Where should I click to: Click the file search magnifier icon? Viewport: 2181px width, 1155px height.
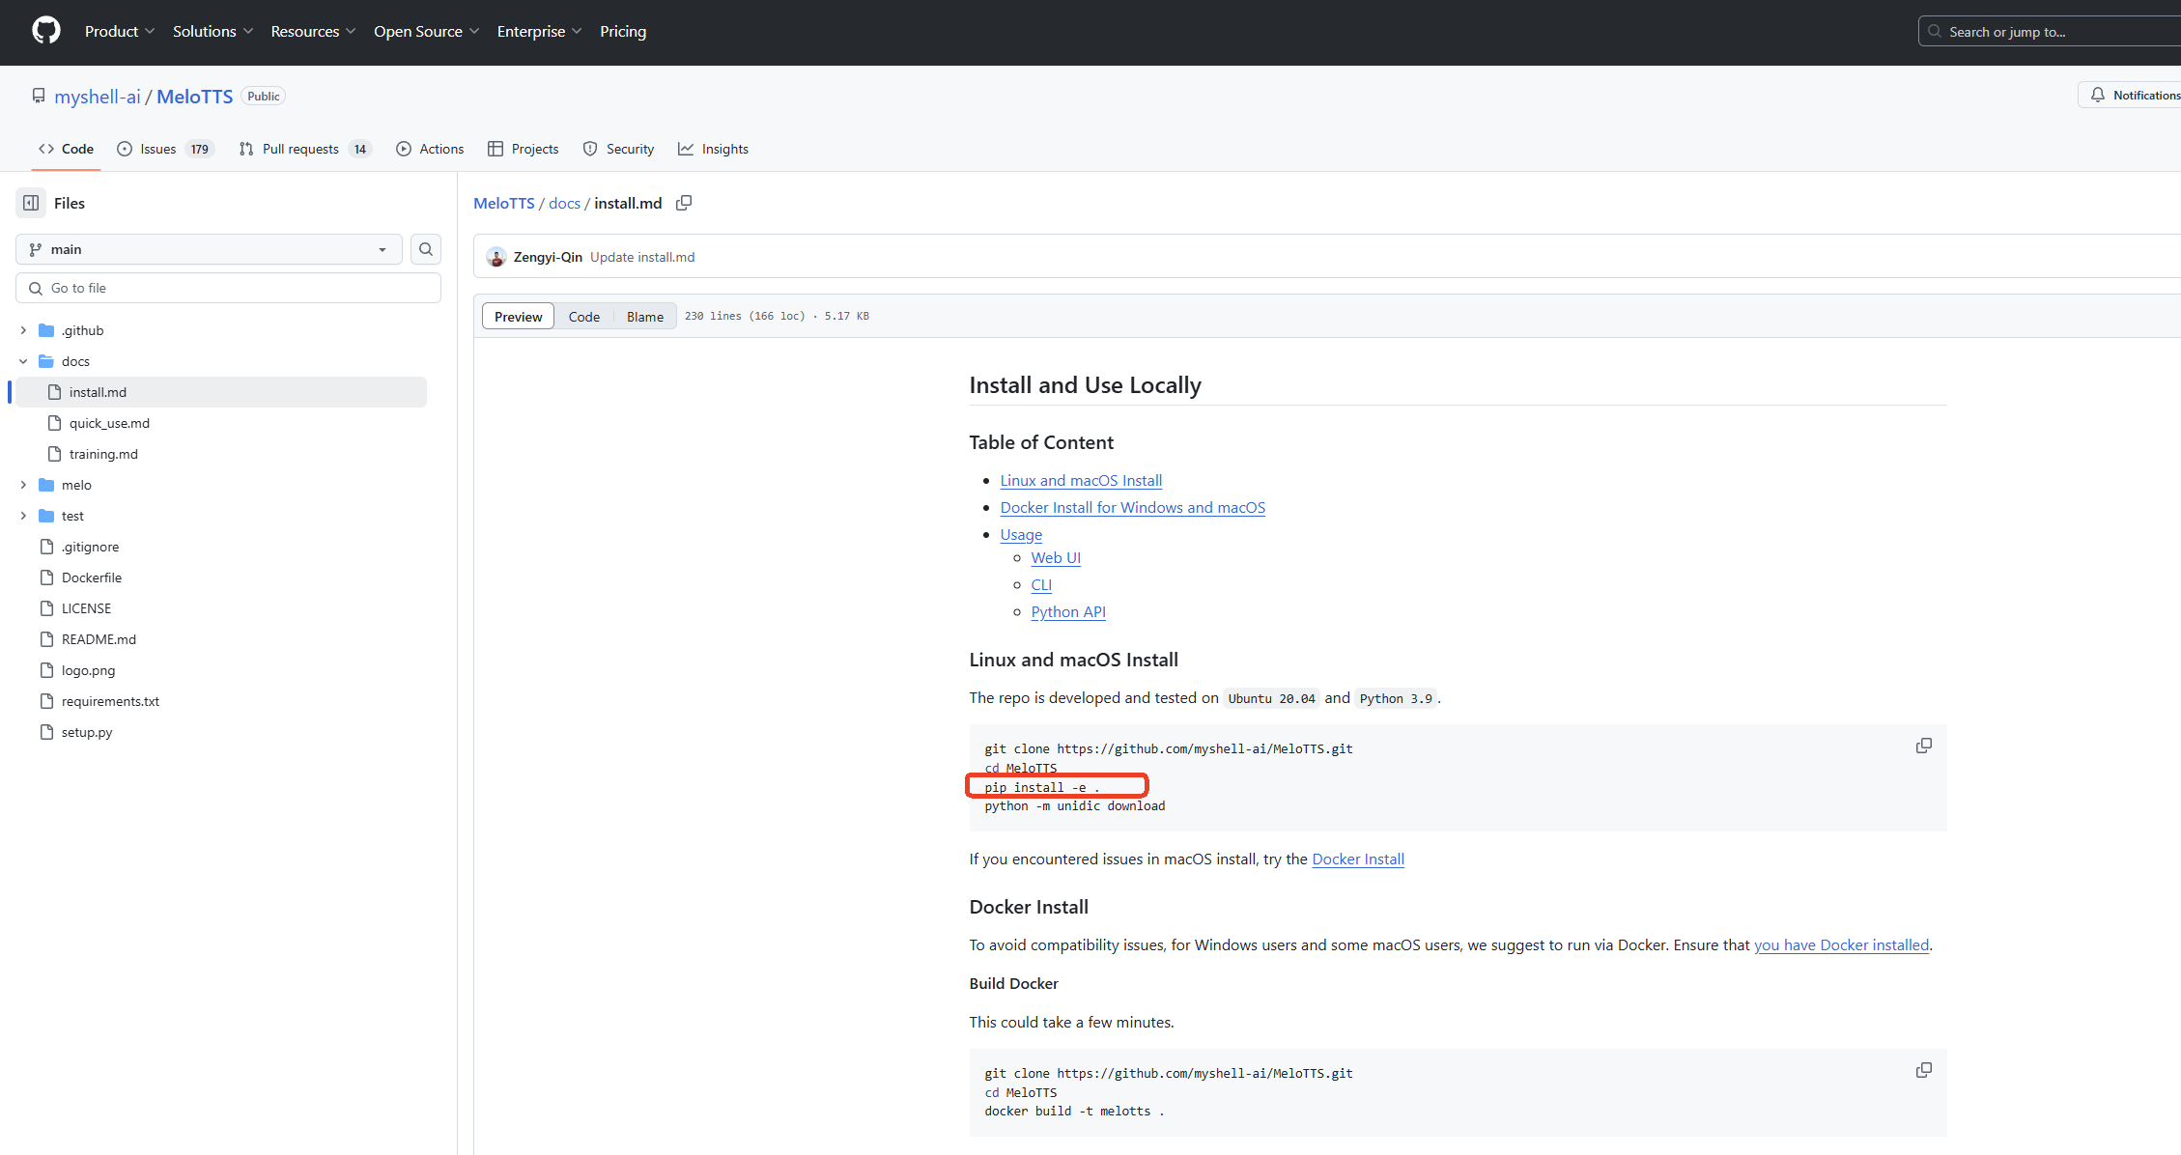point(426,249)
